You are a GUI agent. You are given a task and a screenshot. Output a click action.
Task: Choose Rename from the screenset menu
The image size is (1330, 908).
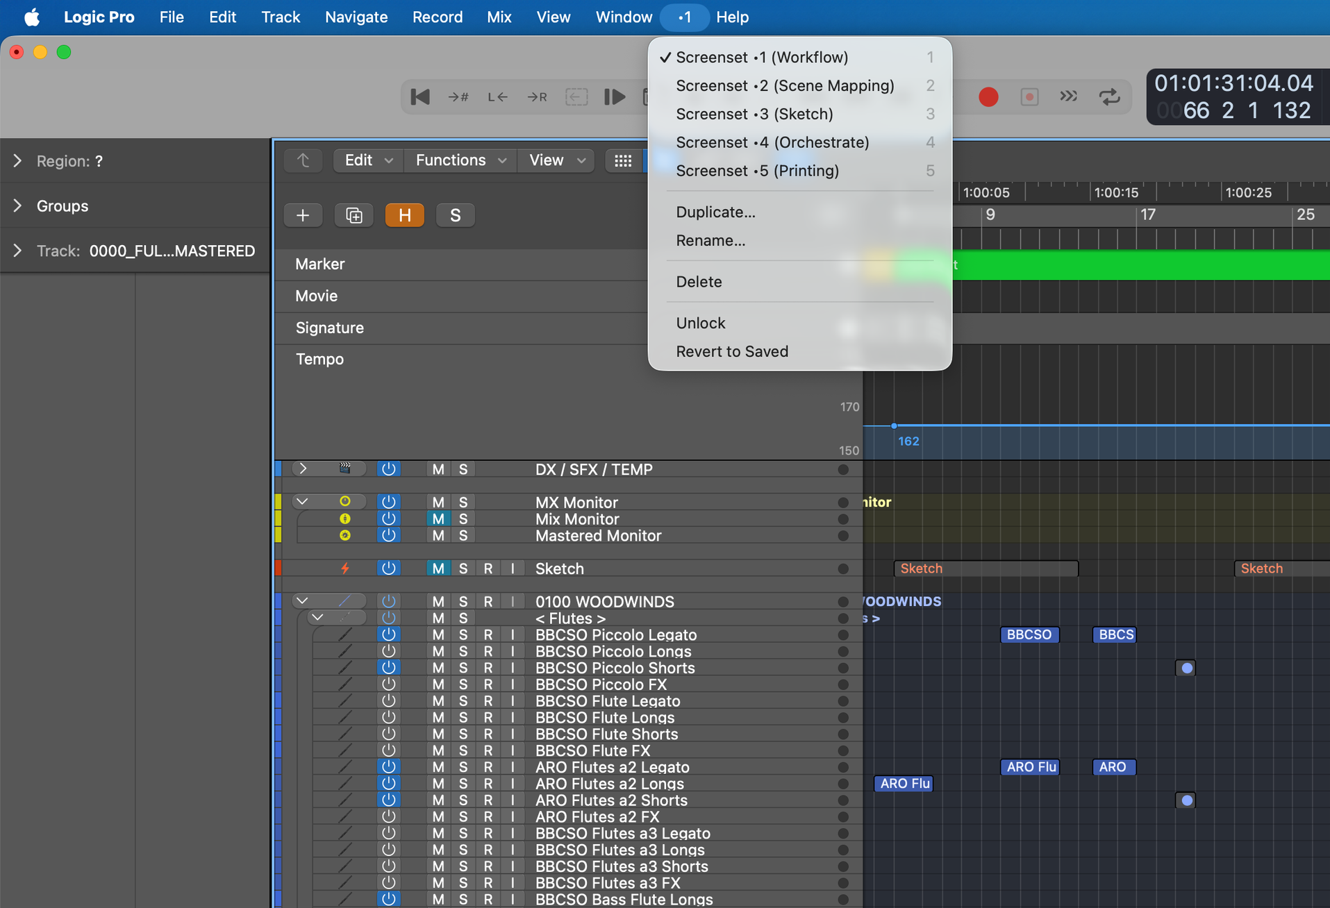799,240
